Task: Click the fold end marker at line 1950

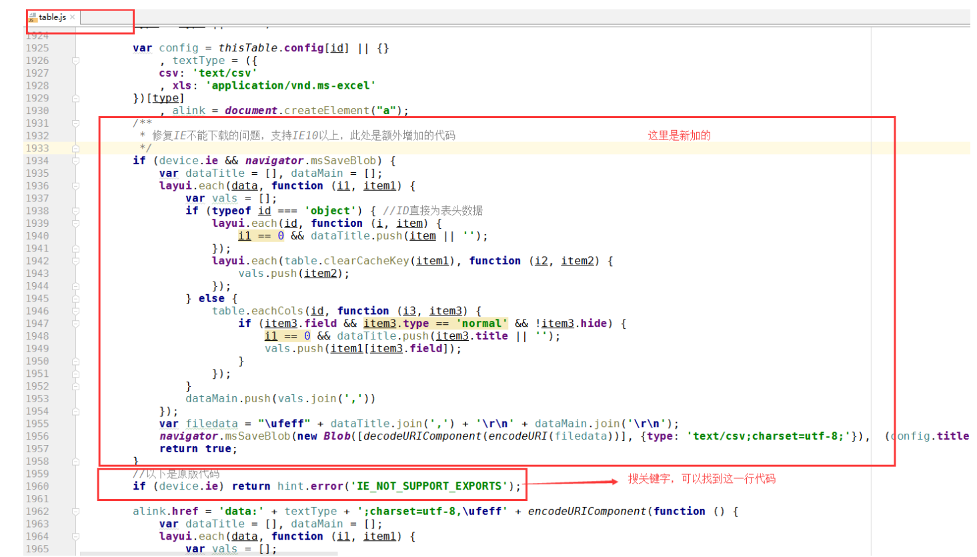Action: [75, 362]
